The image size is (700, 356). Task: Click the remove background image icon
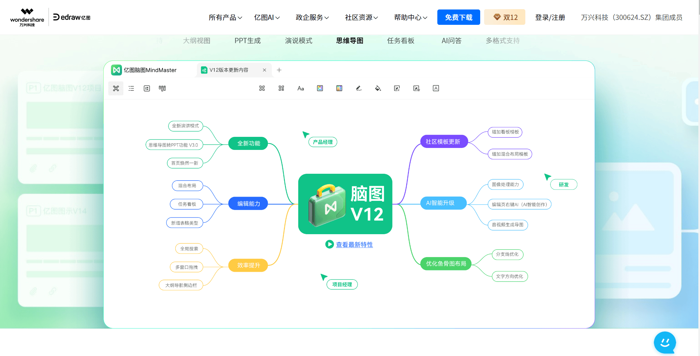click(x=416, y=89)
